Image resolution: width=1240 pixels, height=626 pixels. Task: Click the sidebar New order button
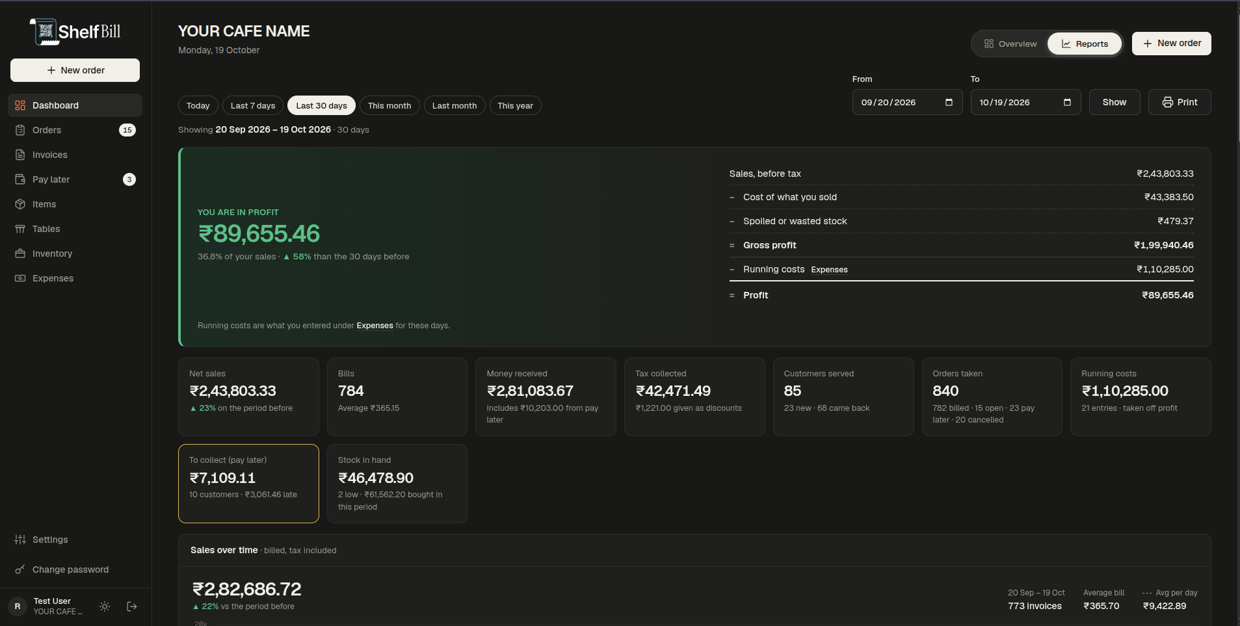[75, 70]
